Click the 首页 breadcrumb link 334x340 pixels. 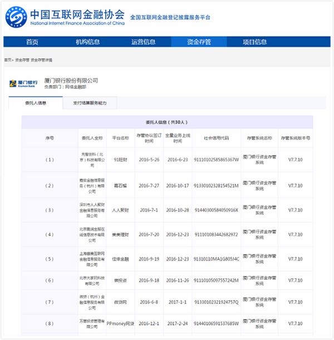8,60
